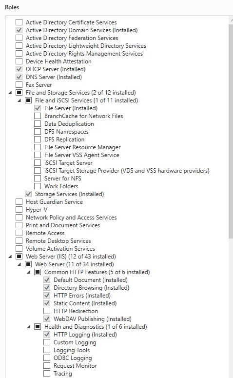Check the Server for NFS checkbox
The image size is (233, 378).
click(38, 179)
